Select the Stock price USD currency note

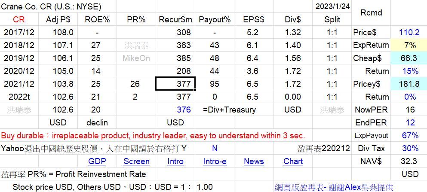click(x=102, y=187)
